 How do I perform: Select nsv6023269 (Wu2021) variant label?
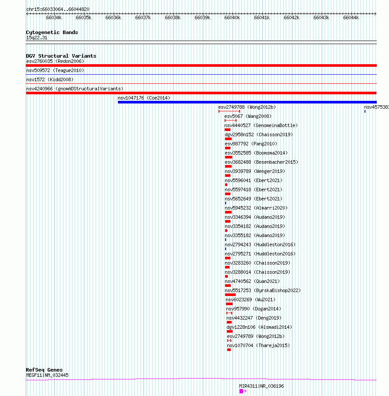(x=250, y=300)
